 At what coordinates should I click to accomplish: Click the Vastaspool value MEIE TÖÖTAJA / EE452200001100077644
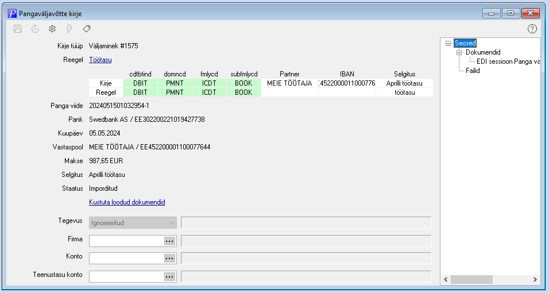tap(149, 147)
